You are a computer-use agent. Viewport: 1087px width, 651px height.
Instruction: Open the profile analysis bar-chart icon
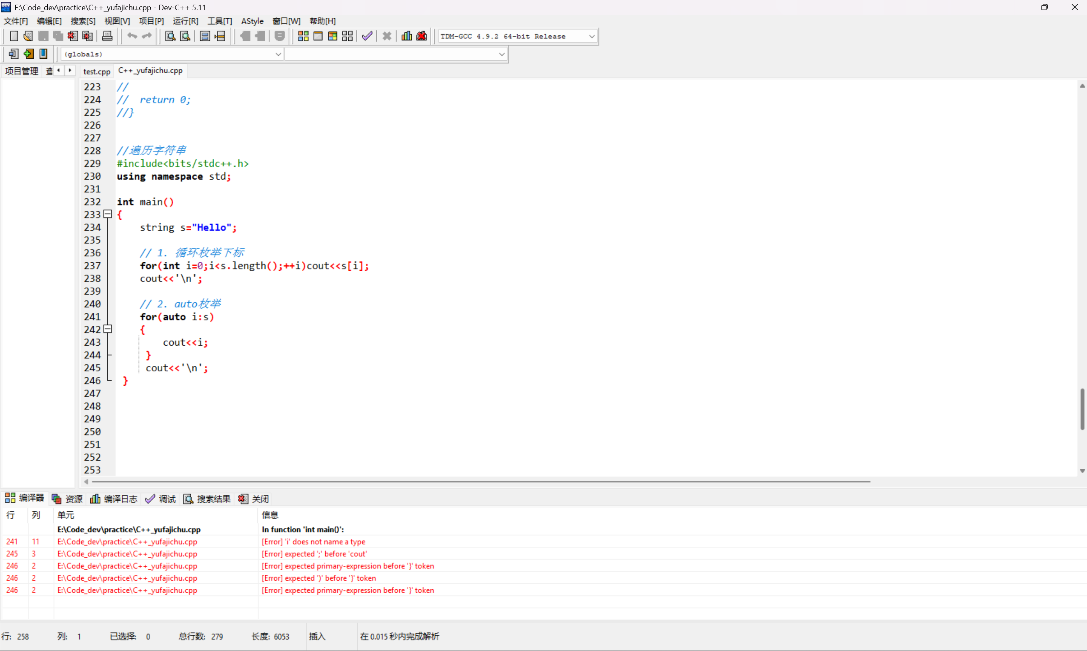(x=407, y=36)
